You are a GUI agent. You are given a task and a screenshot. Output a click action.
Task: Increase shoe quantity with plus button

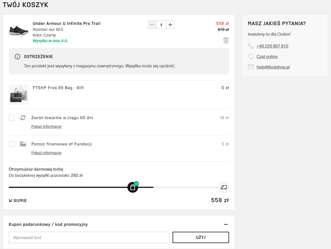[170, 25]
